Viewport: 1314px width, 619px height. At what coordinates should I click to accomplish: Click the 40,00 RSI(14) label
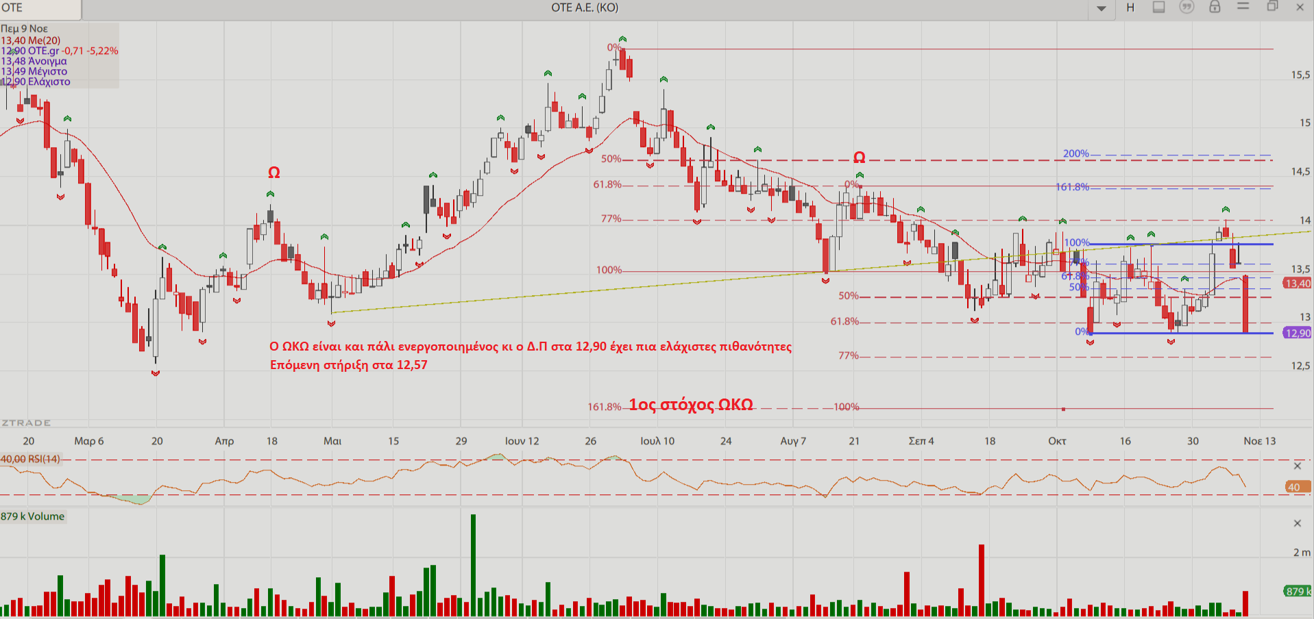point(30,459)
